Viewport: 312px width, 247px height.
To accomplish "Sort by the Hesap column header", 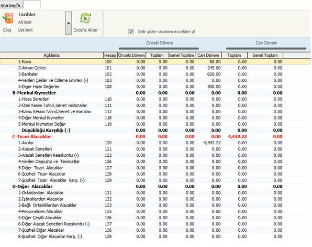I will [x=110, y=55].
